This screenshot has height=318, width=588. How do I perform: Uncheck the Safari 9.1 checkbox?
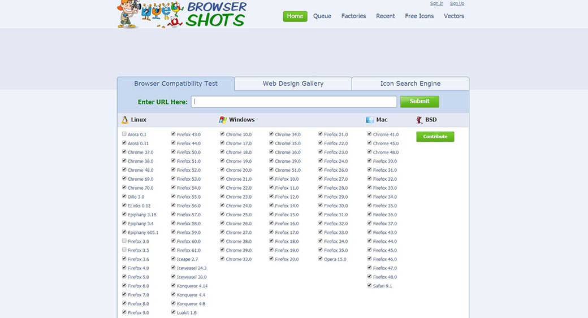tap(370, 286)
